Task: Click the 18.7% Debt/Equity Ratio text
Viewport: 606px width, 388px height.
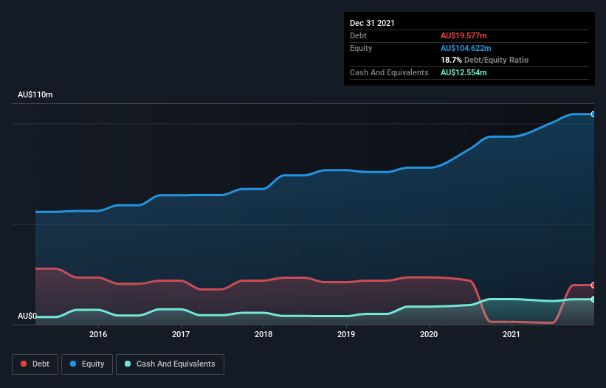Action: (x=485, y=60)
